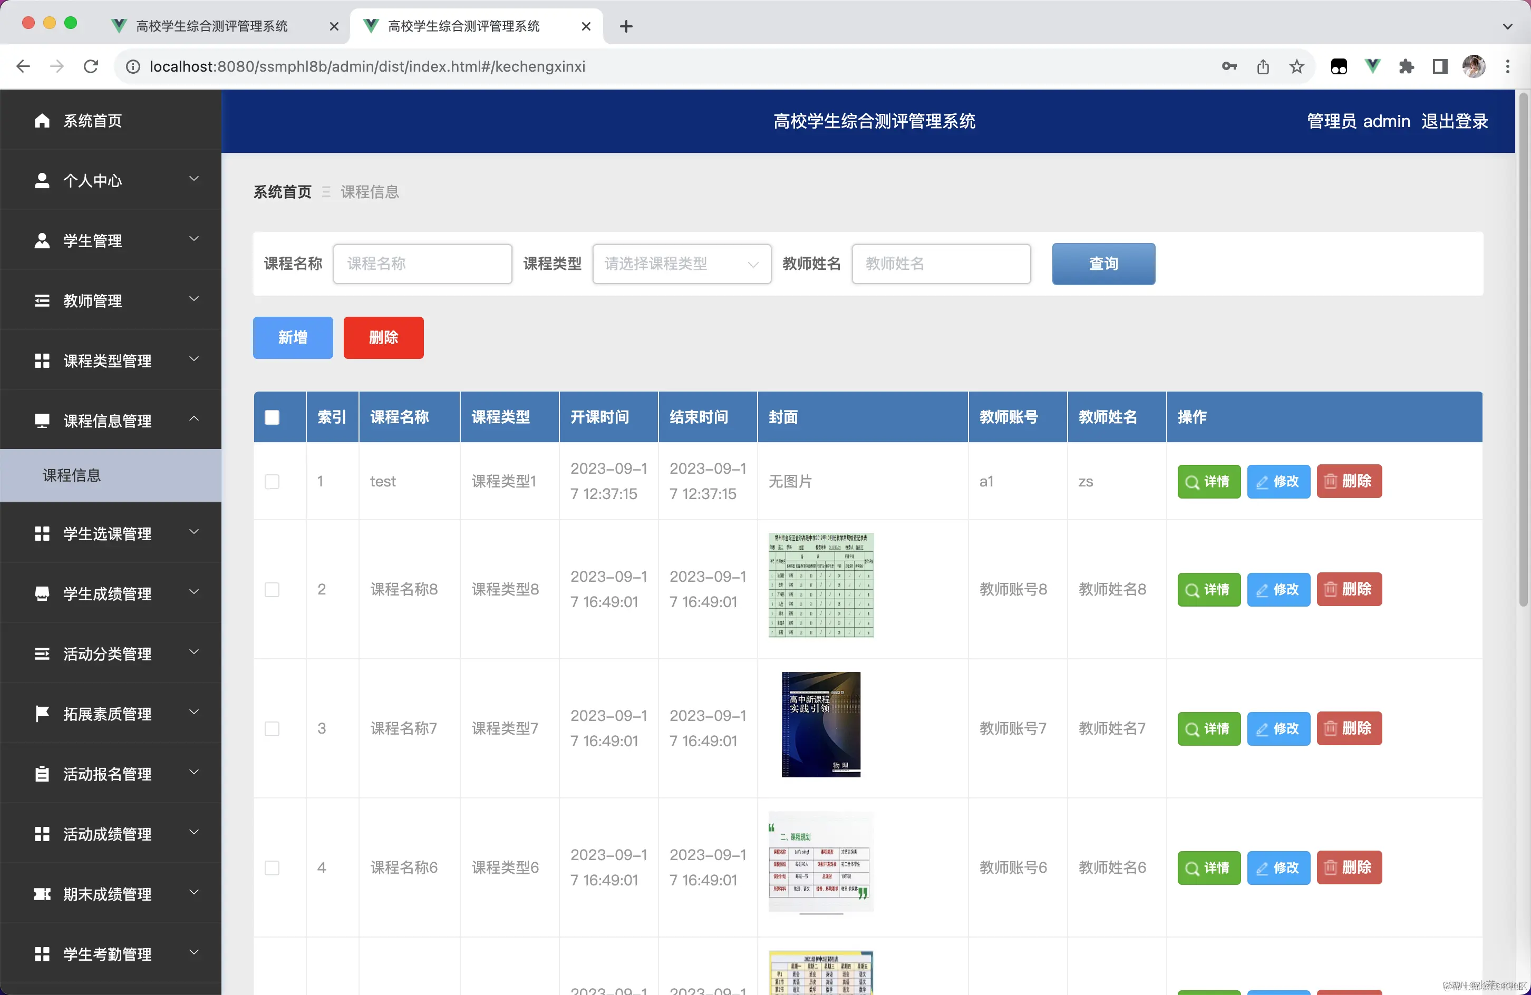Bookmark page with the star icon

pos(1296,66)
